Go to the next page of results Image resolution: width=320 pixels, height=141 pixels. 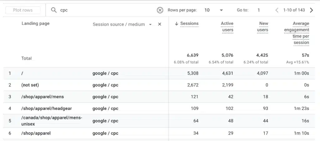[311, 10]
